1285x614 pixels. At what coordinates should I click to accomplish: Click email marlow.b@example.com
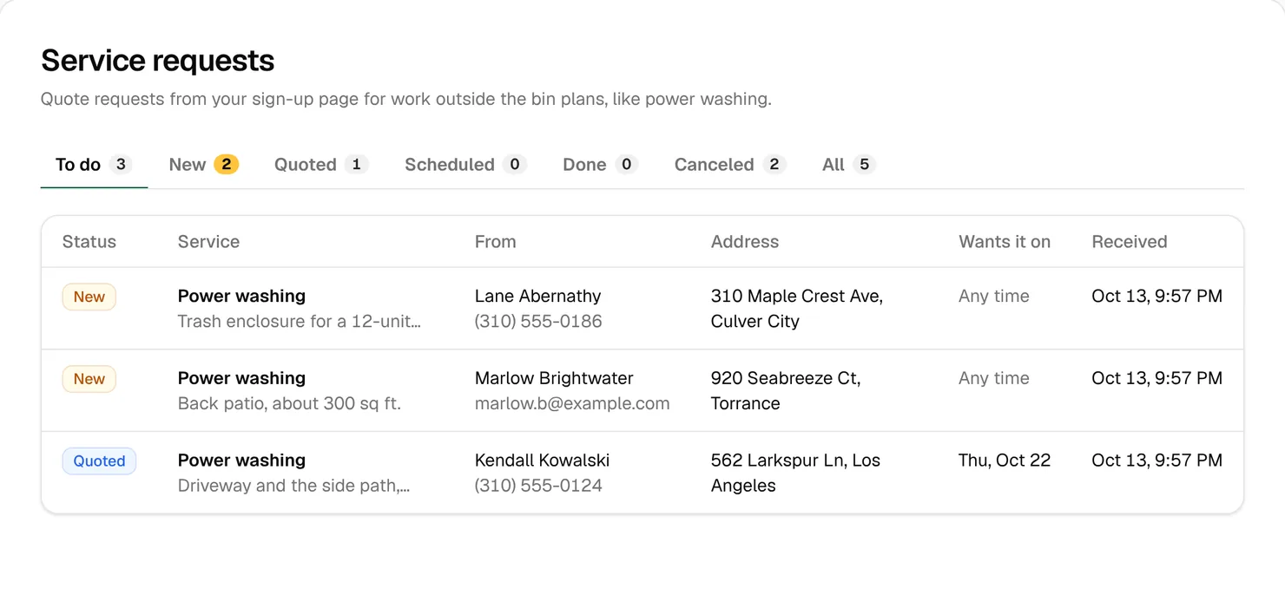pyautogui.click(x=572, y=403)
